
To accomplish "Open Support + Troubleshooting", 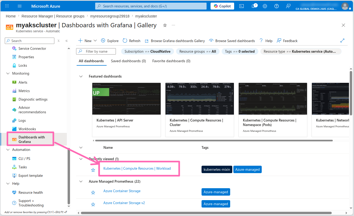I will 31,203.
